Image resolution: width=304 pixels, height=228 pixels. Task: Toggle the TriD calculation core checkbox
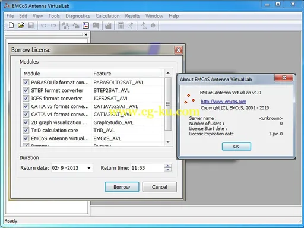26,130
